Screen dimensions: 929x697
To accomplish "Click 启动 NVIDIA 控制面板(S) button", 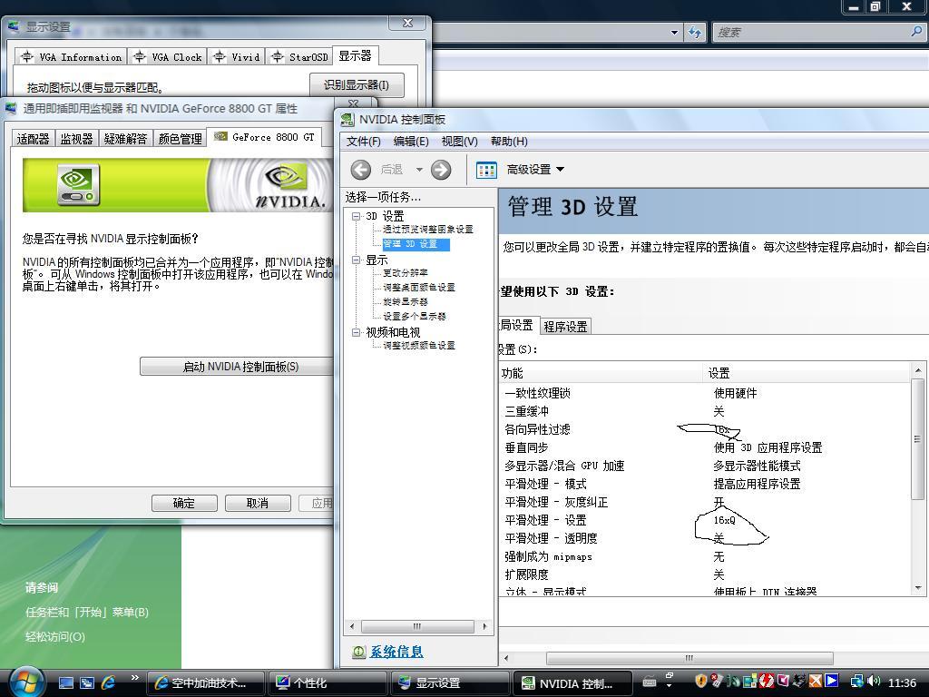I will (237, 367).
